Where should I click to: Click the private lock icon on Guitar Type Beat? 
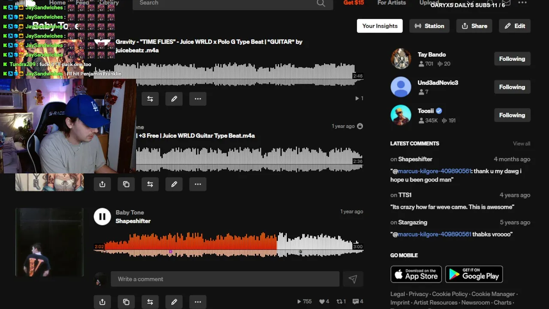(360, 126)
